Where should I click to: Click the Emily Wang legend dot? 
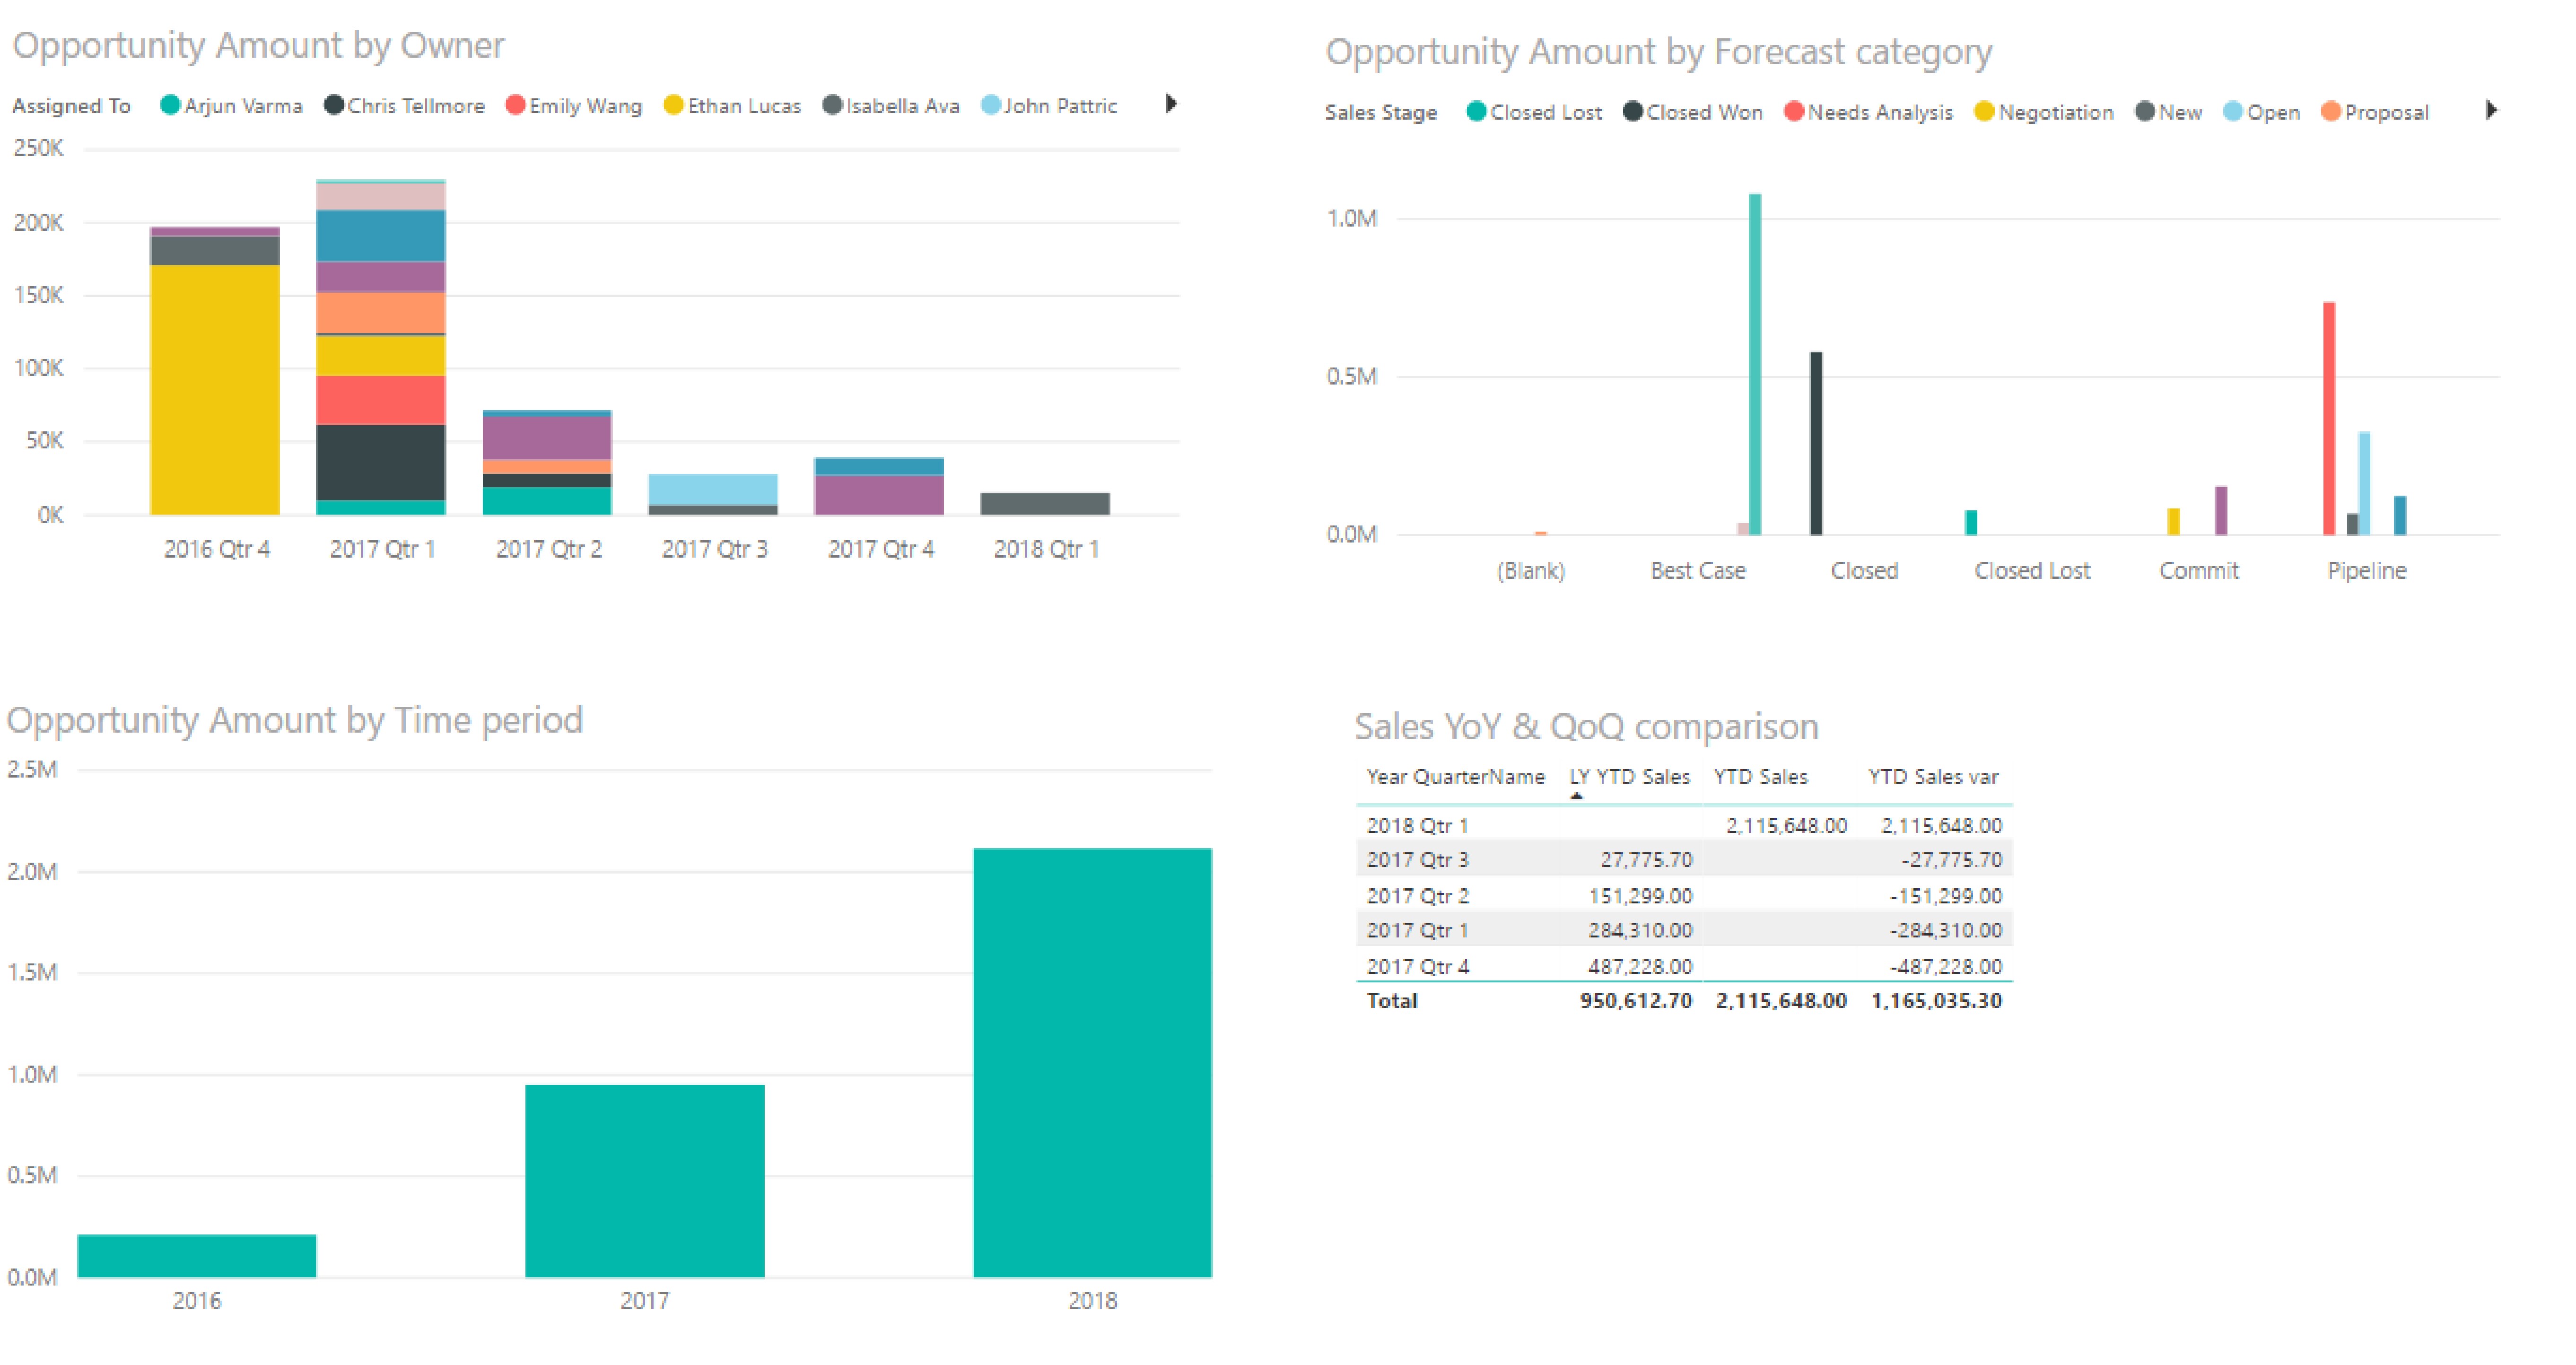coord(515,105)
